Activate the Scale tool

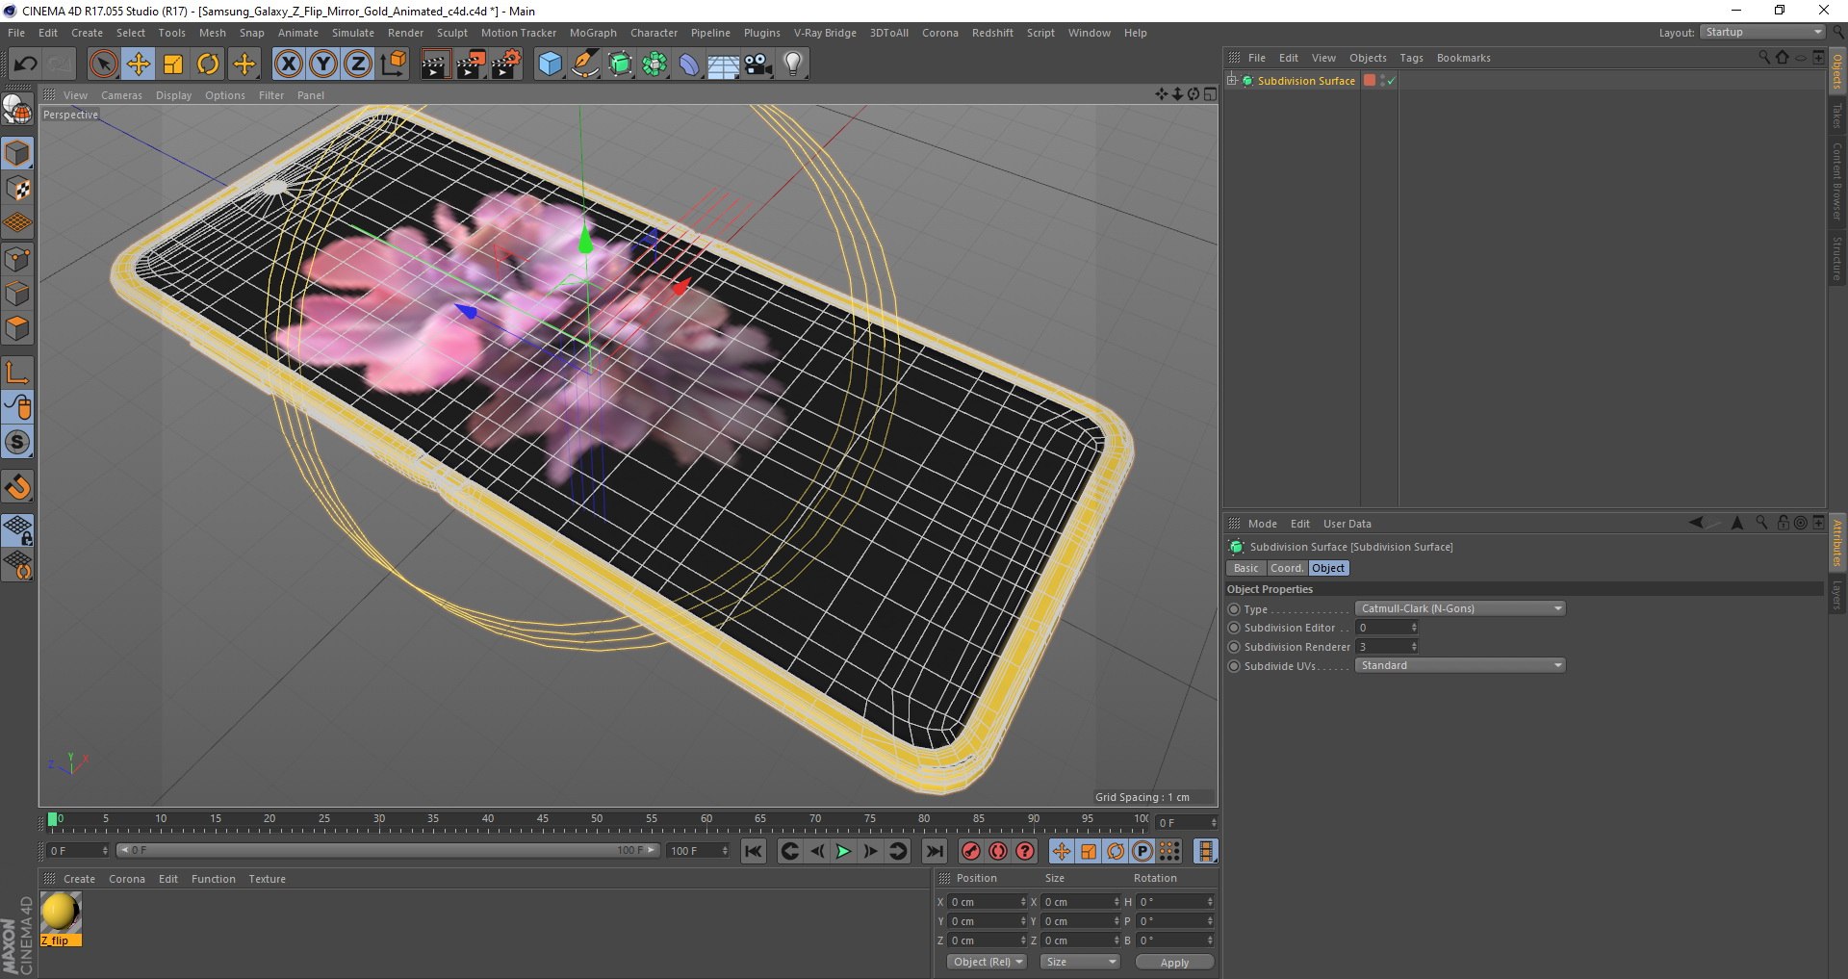(173, 64)
